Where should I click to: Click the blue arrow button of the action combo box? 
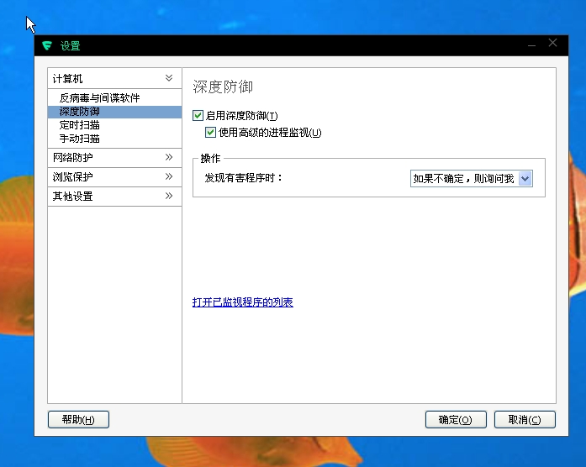click(x=525, y=178)
